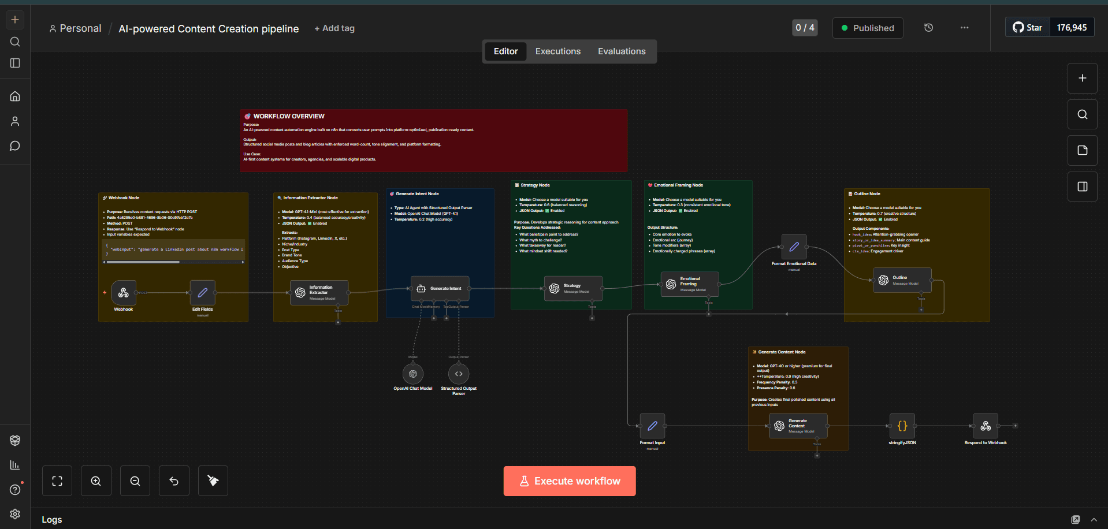Click the Emotional Framing Node note title
1108x529 pixels.
click(678, 185)
